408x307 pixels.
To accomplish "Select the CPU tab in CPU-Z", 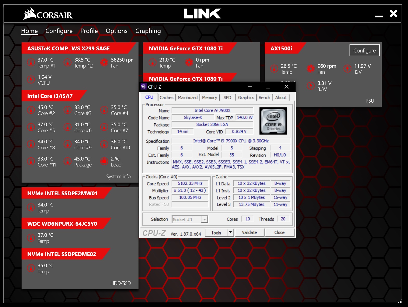I will (149, 97).
